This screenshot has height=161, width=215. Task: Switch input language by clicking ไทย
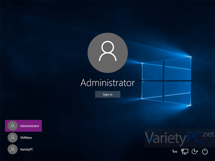(x=174, y=151)
